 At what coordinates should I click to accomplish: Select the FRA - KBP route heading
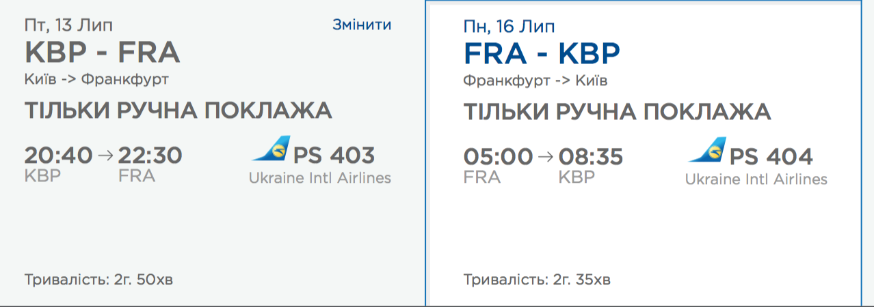point(542,53)
